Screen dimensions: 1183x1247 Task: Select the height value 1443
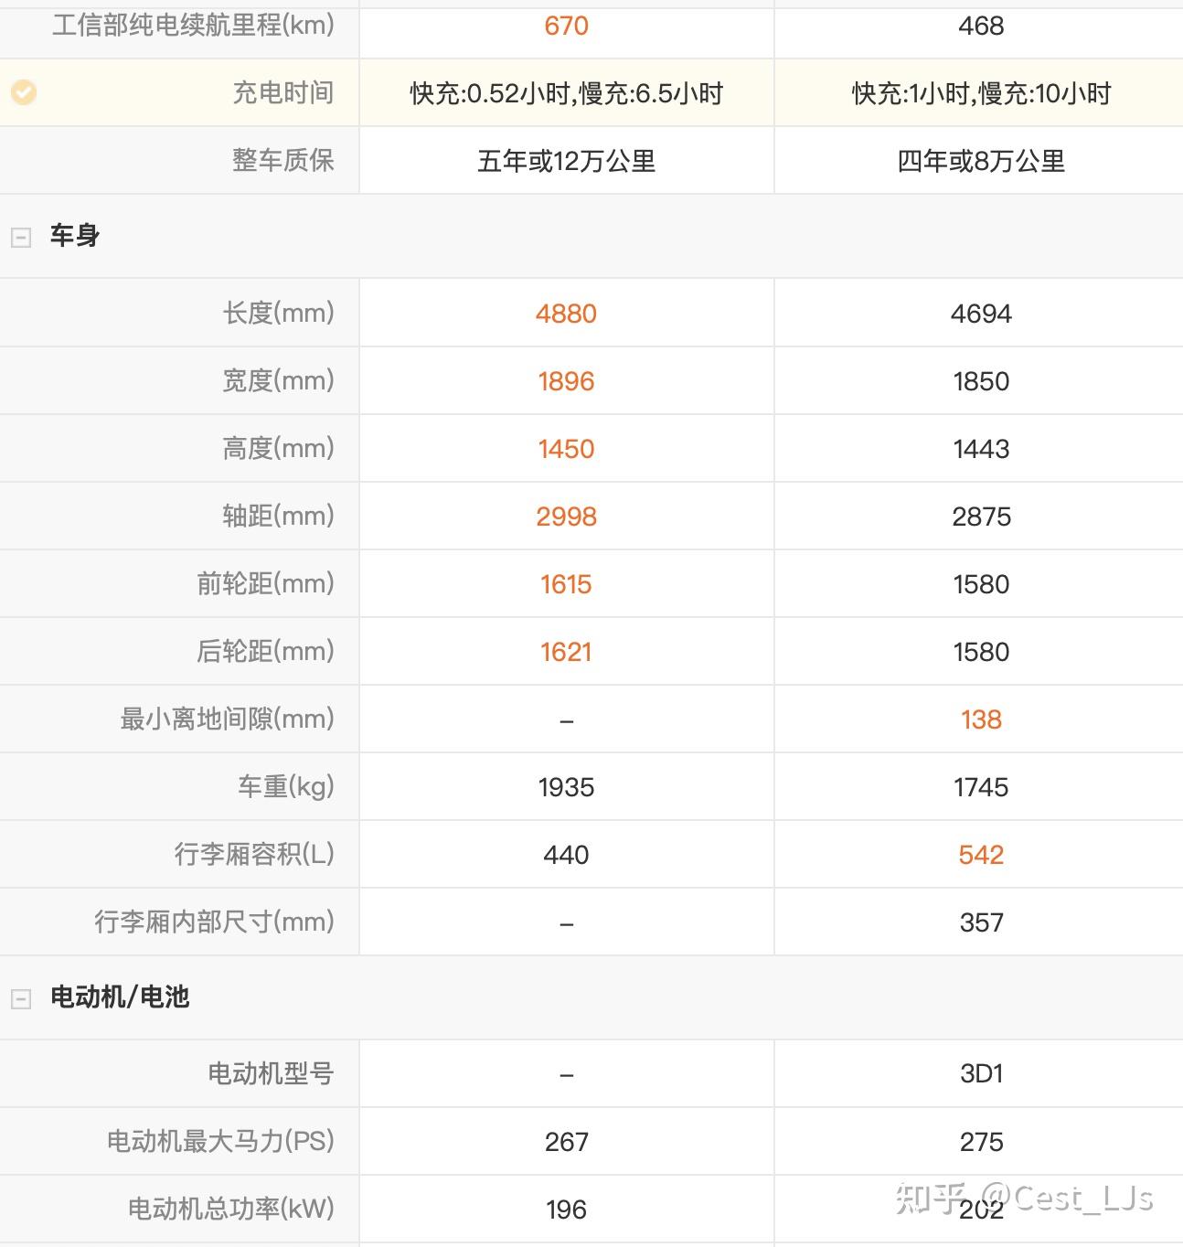pyautogui.click(x=981, y=449)
